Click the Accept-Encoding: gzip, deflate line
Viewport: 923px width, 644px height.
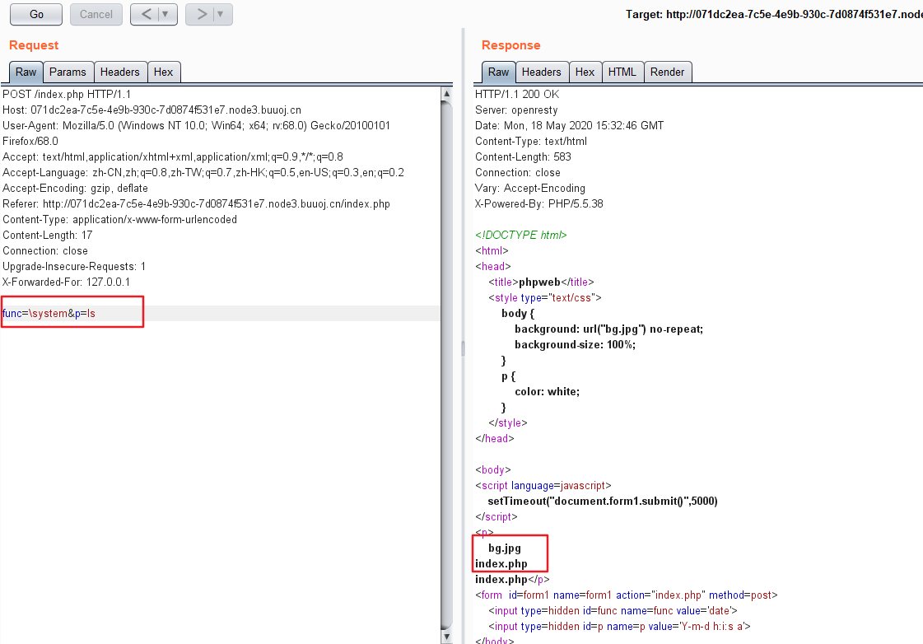(x=76, y=189)
